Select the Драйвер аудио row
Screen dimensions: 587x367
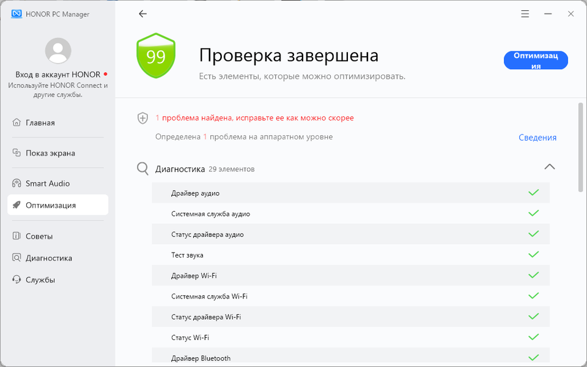[x=351, y=193]
